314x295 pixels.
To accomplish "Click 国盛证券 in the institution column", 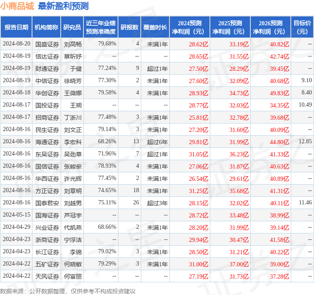I will pyautogui.click(x=47, y=44).
